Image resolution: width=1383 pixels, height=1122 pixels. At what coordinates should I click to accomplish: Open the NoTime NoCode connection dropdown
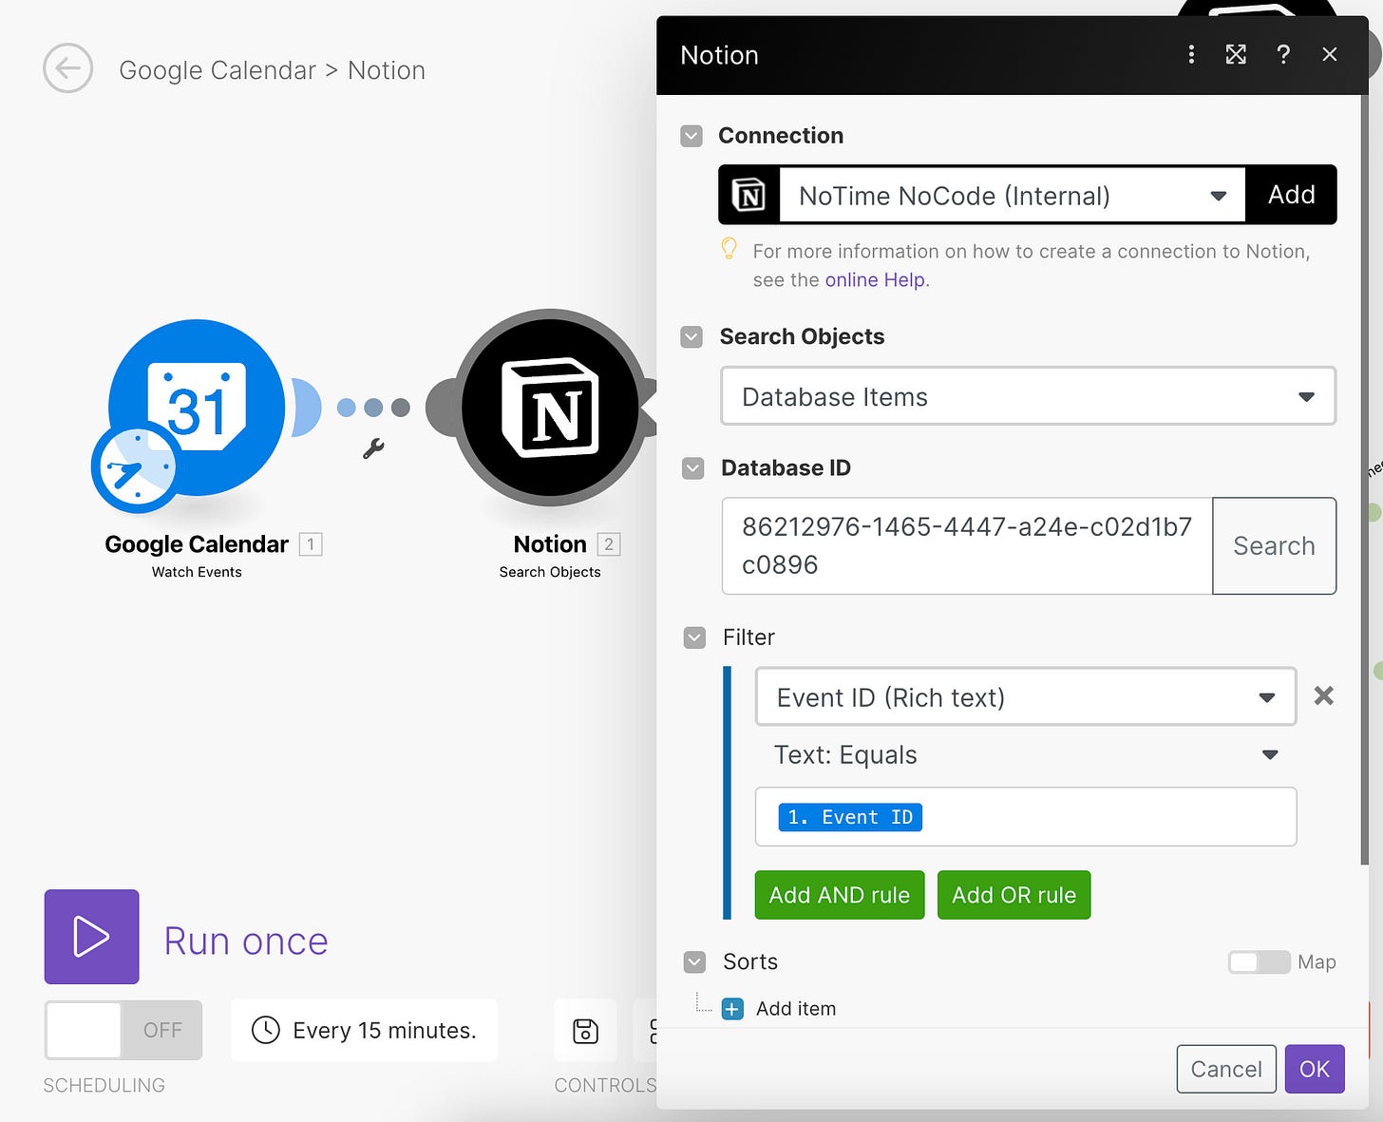1013,196
